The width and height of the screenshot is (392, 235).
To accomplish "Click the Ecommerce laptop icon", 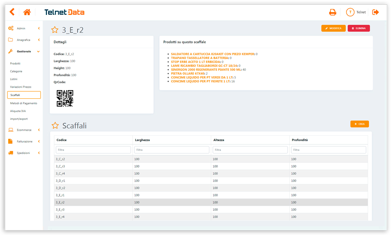I will [x=11, y=130].
